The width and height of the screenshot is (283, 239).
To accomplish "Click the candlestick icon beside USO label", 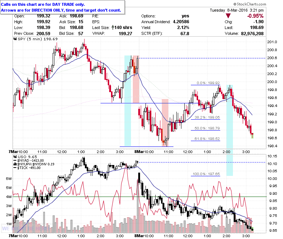I will click(15, 157).
